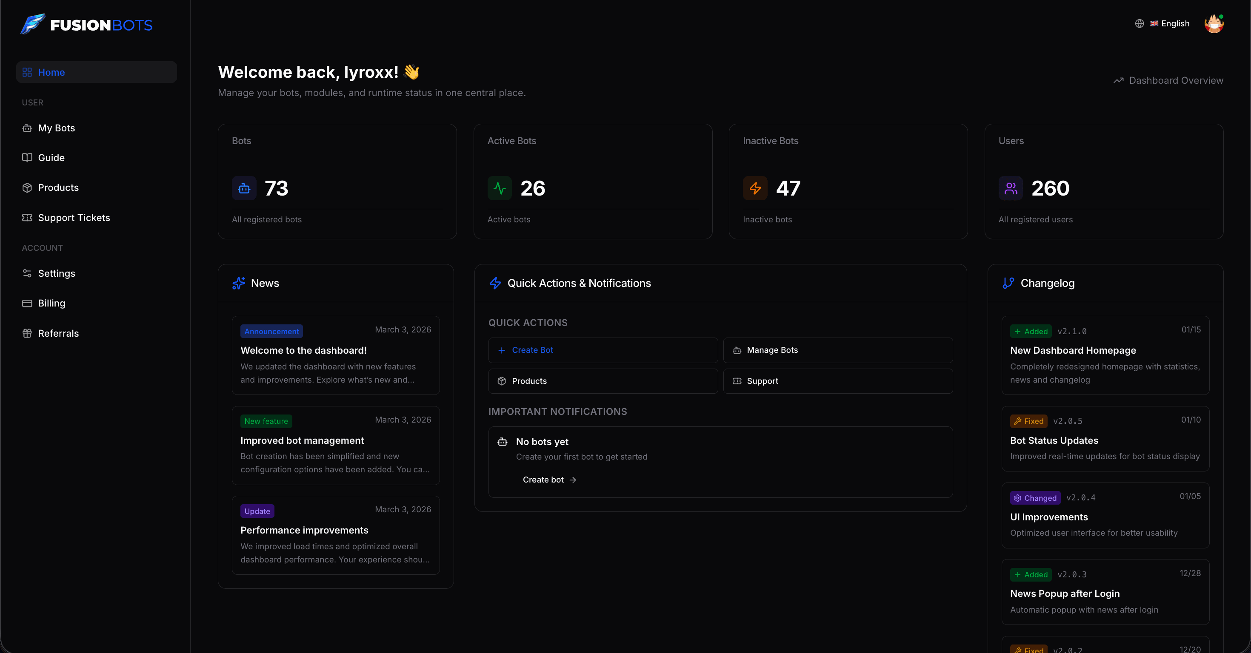Open the user avatar profile menu
This screenshot has width=1251, height=653.
coord(1214,23)
